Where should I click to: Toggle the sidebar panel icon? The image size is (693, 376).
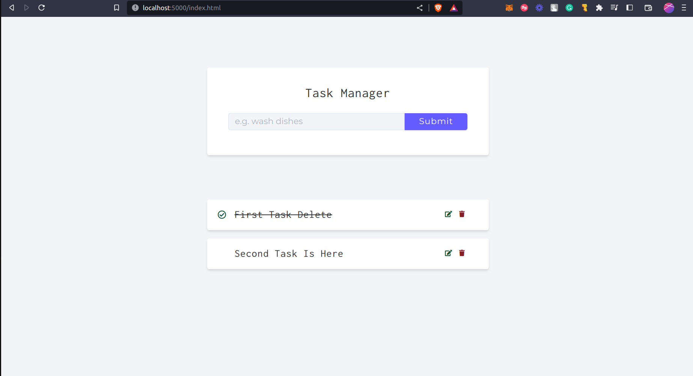[629, 7]
